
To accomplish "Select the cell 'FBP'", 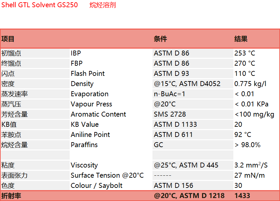I will [77, 63].
